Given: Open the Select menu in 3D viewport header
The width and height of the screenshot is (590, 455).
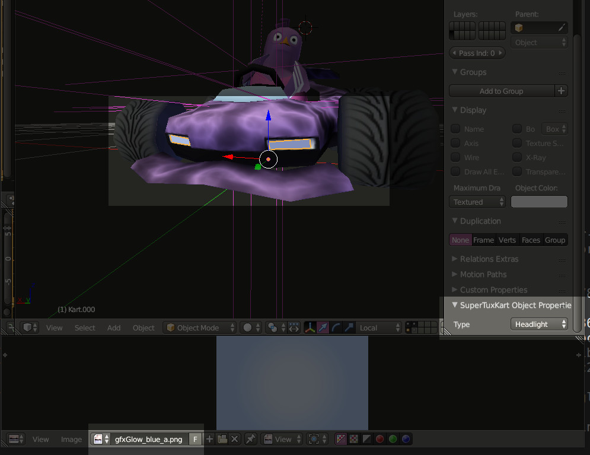Looking at the screenshot, I should [85, 327].
